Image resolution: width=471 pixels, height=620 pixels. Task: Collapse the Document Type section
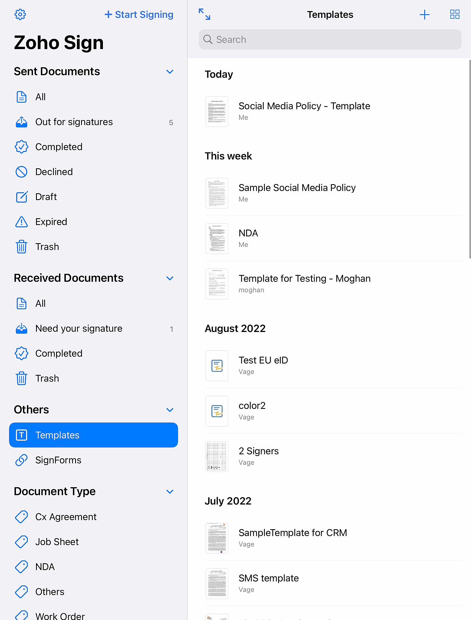pyautogui.click(x=170, y=491)
